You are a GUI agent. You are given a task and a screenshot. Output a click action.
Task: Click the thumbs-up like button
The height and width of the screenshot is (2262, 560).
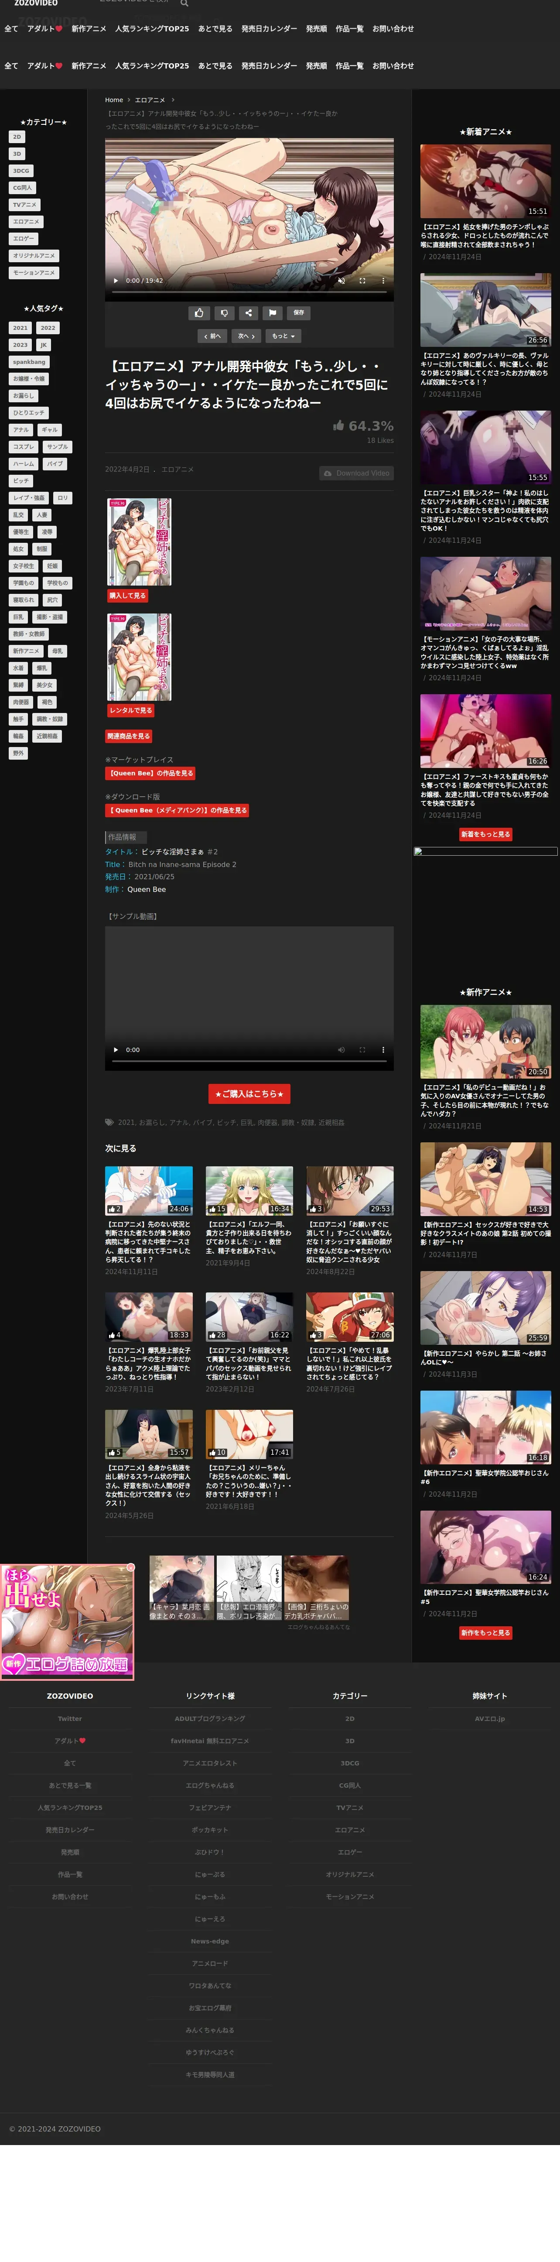[198, 312]
